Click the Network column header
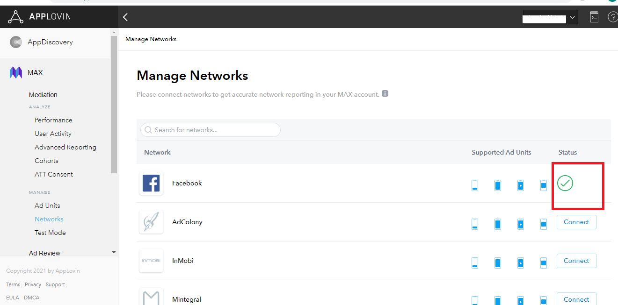Viewport: 618px width, 305px height. click(x=157, y=152)
